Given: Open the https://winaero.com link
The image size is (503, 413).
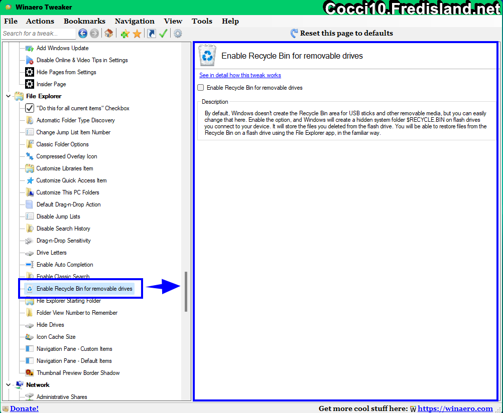Looking at the screenshot, I should 455,408.
